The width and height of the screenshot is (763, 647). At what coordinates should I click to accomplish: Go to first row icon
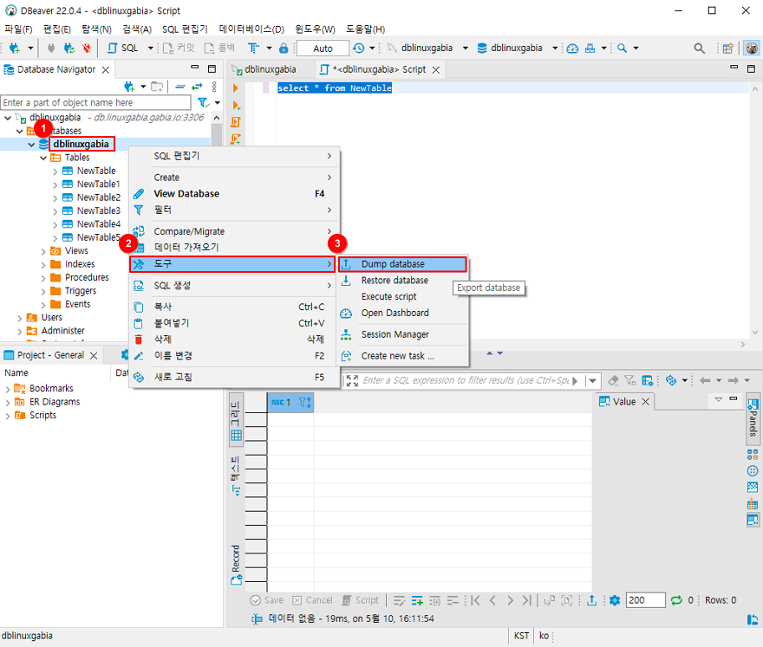(x=475, y=600)
